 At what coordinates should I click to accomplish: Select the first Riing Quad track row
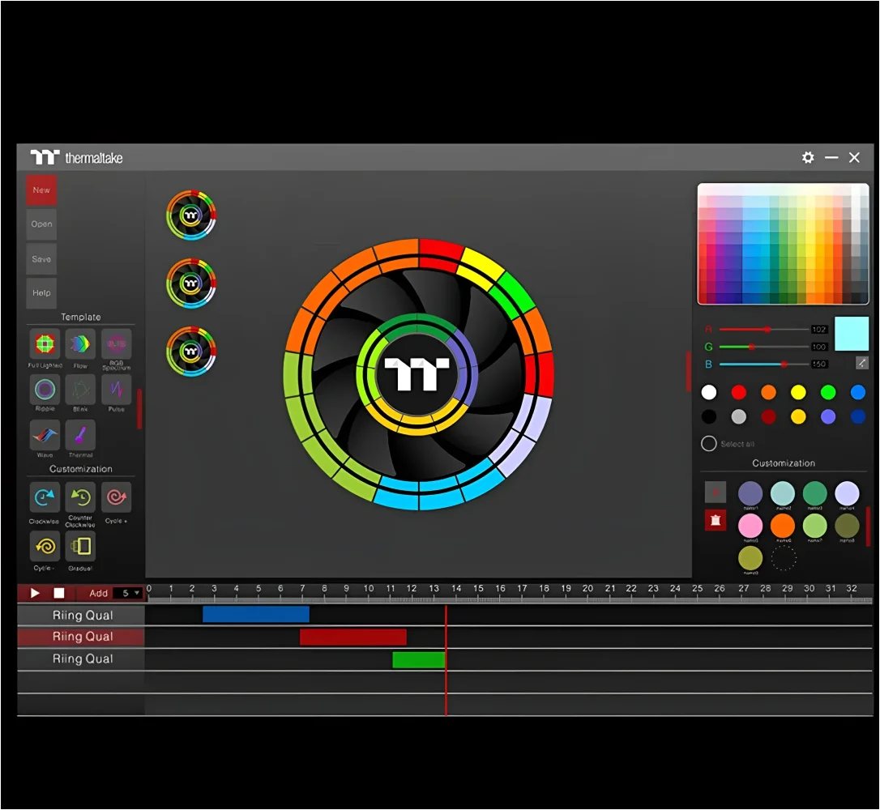coord(81,616)
